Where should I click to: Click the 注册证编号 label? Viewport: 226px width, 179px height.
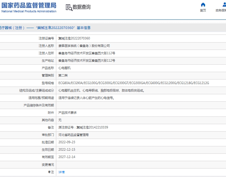(46, 38)
